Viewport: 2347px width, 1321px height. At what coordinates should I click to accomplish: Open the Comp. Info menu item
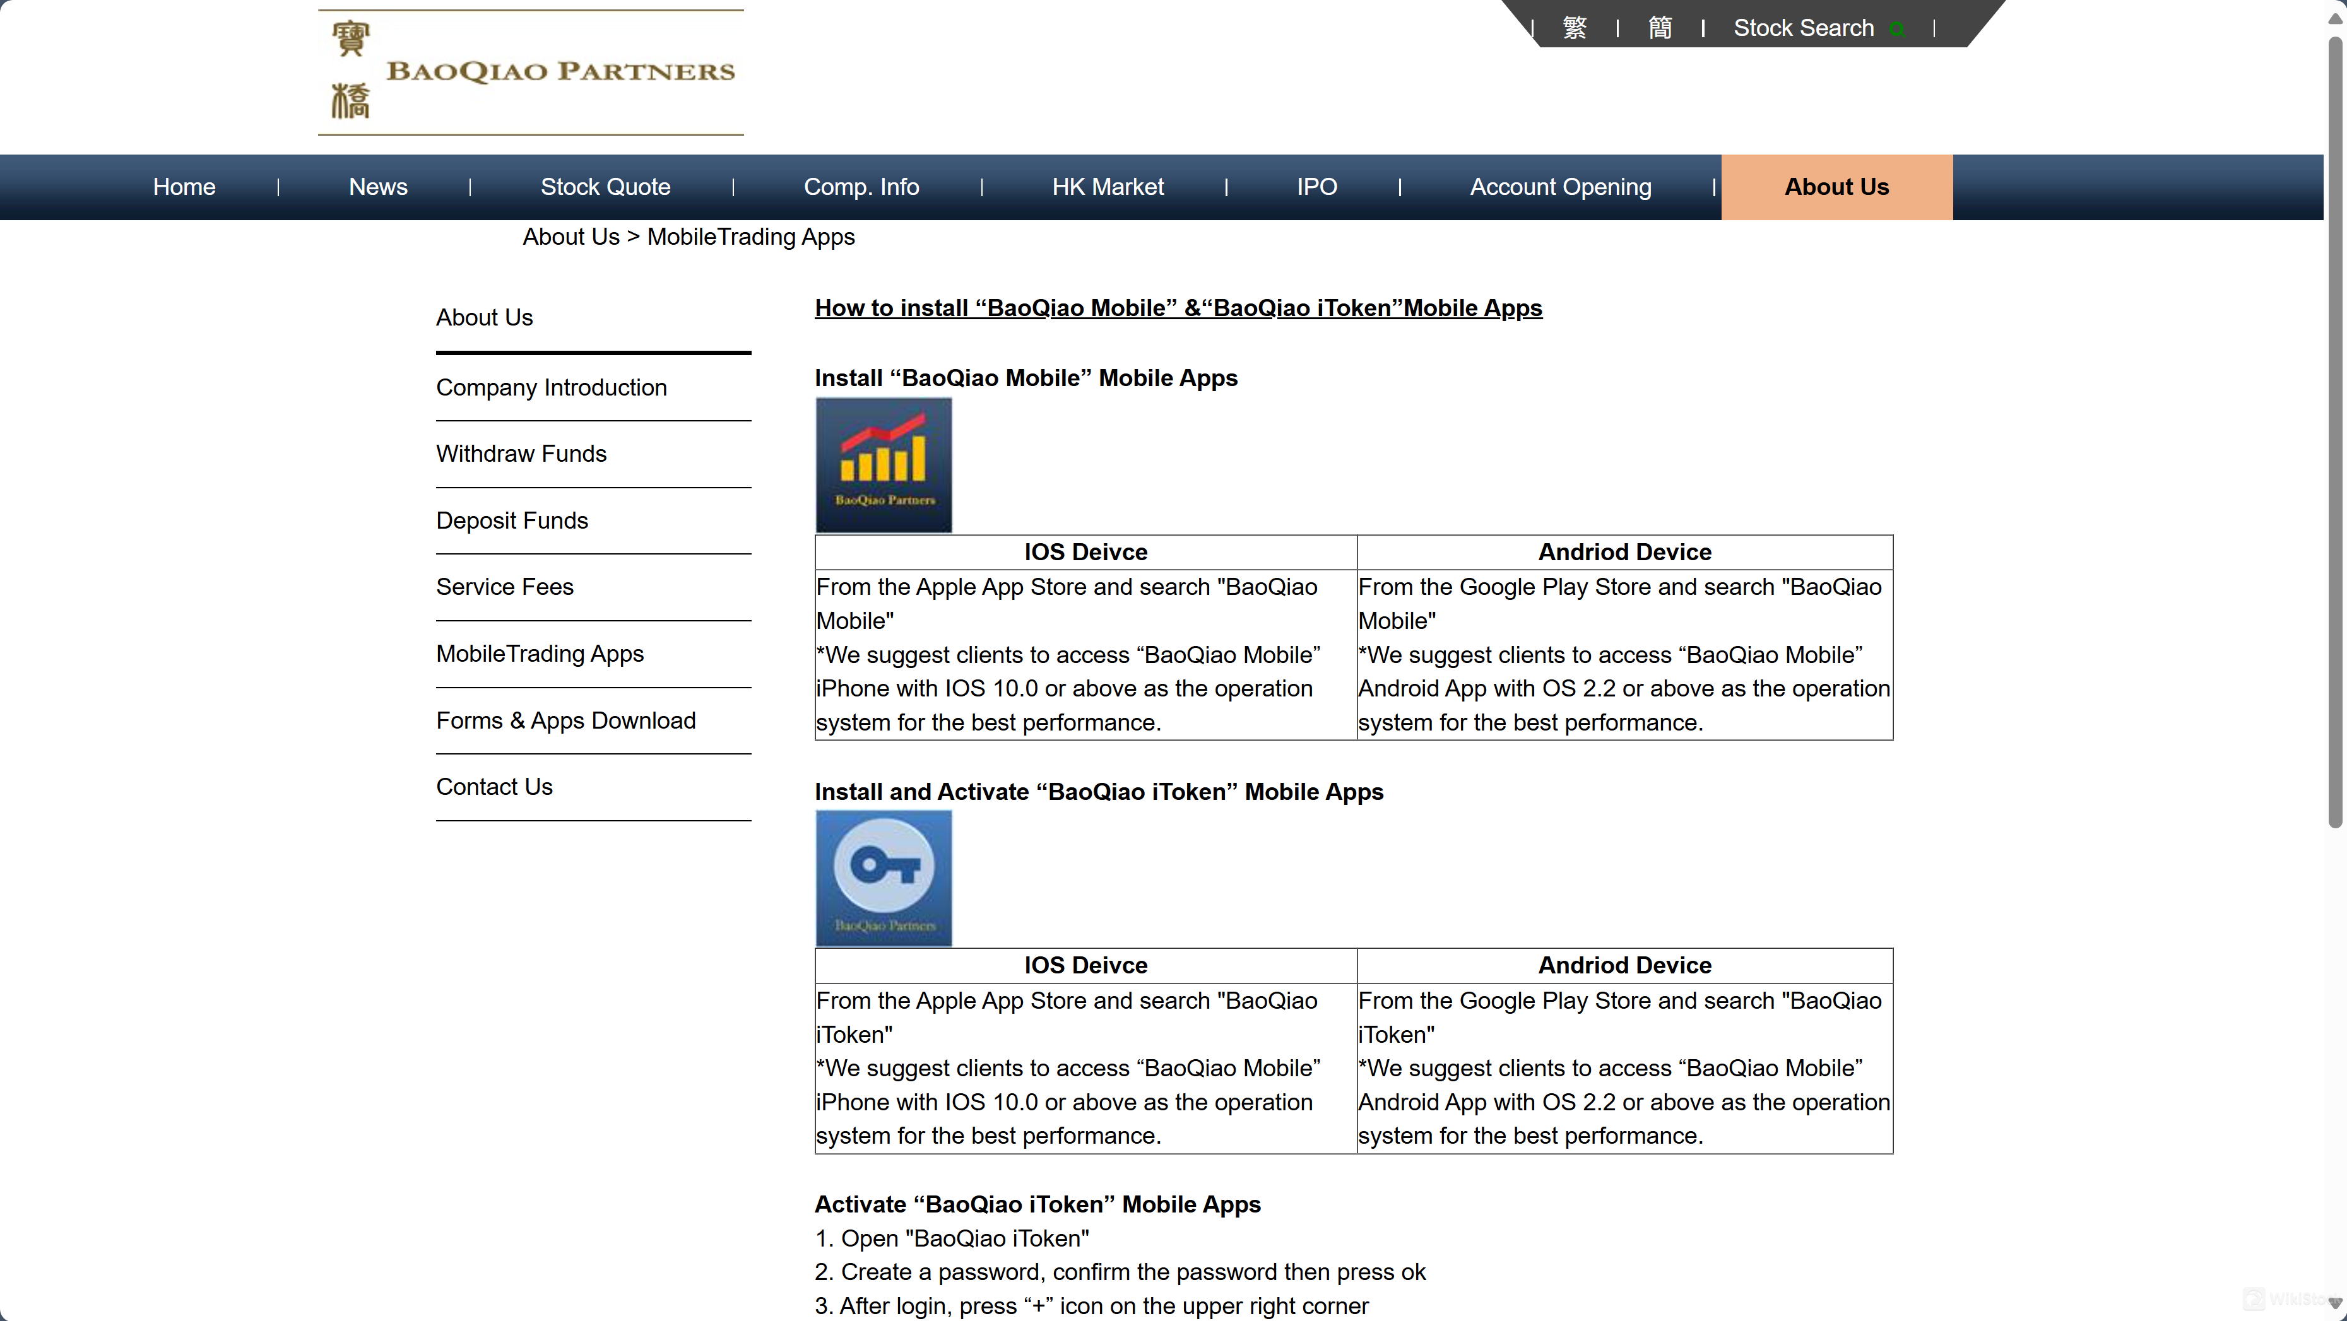[x=861, y=187]
